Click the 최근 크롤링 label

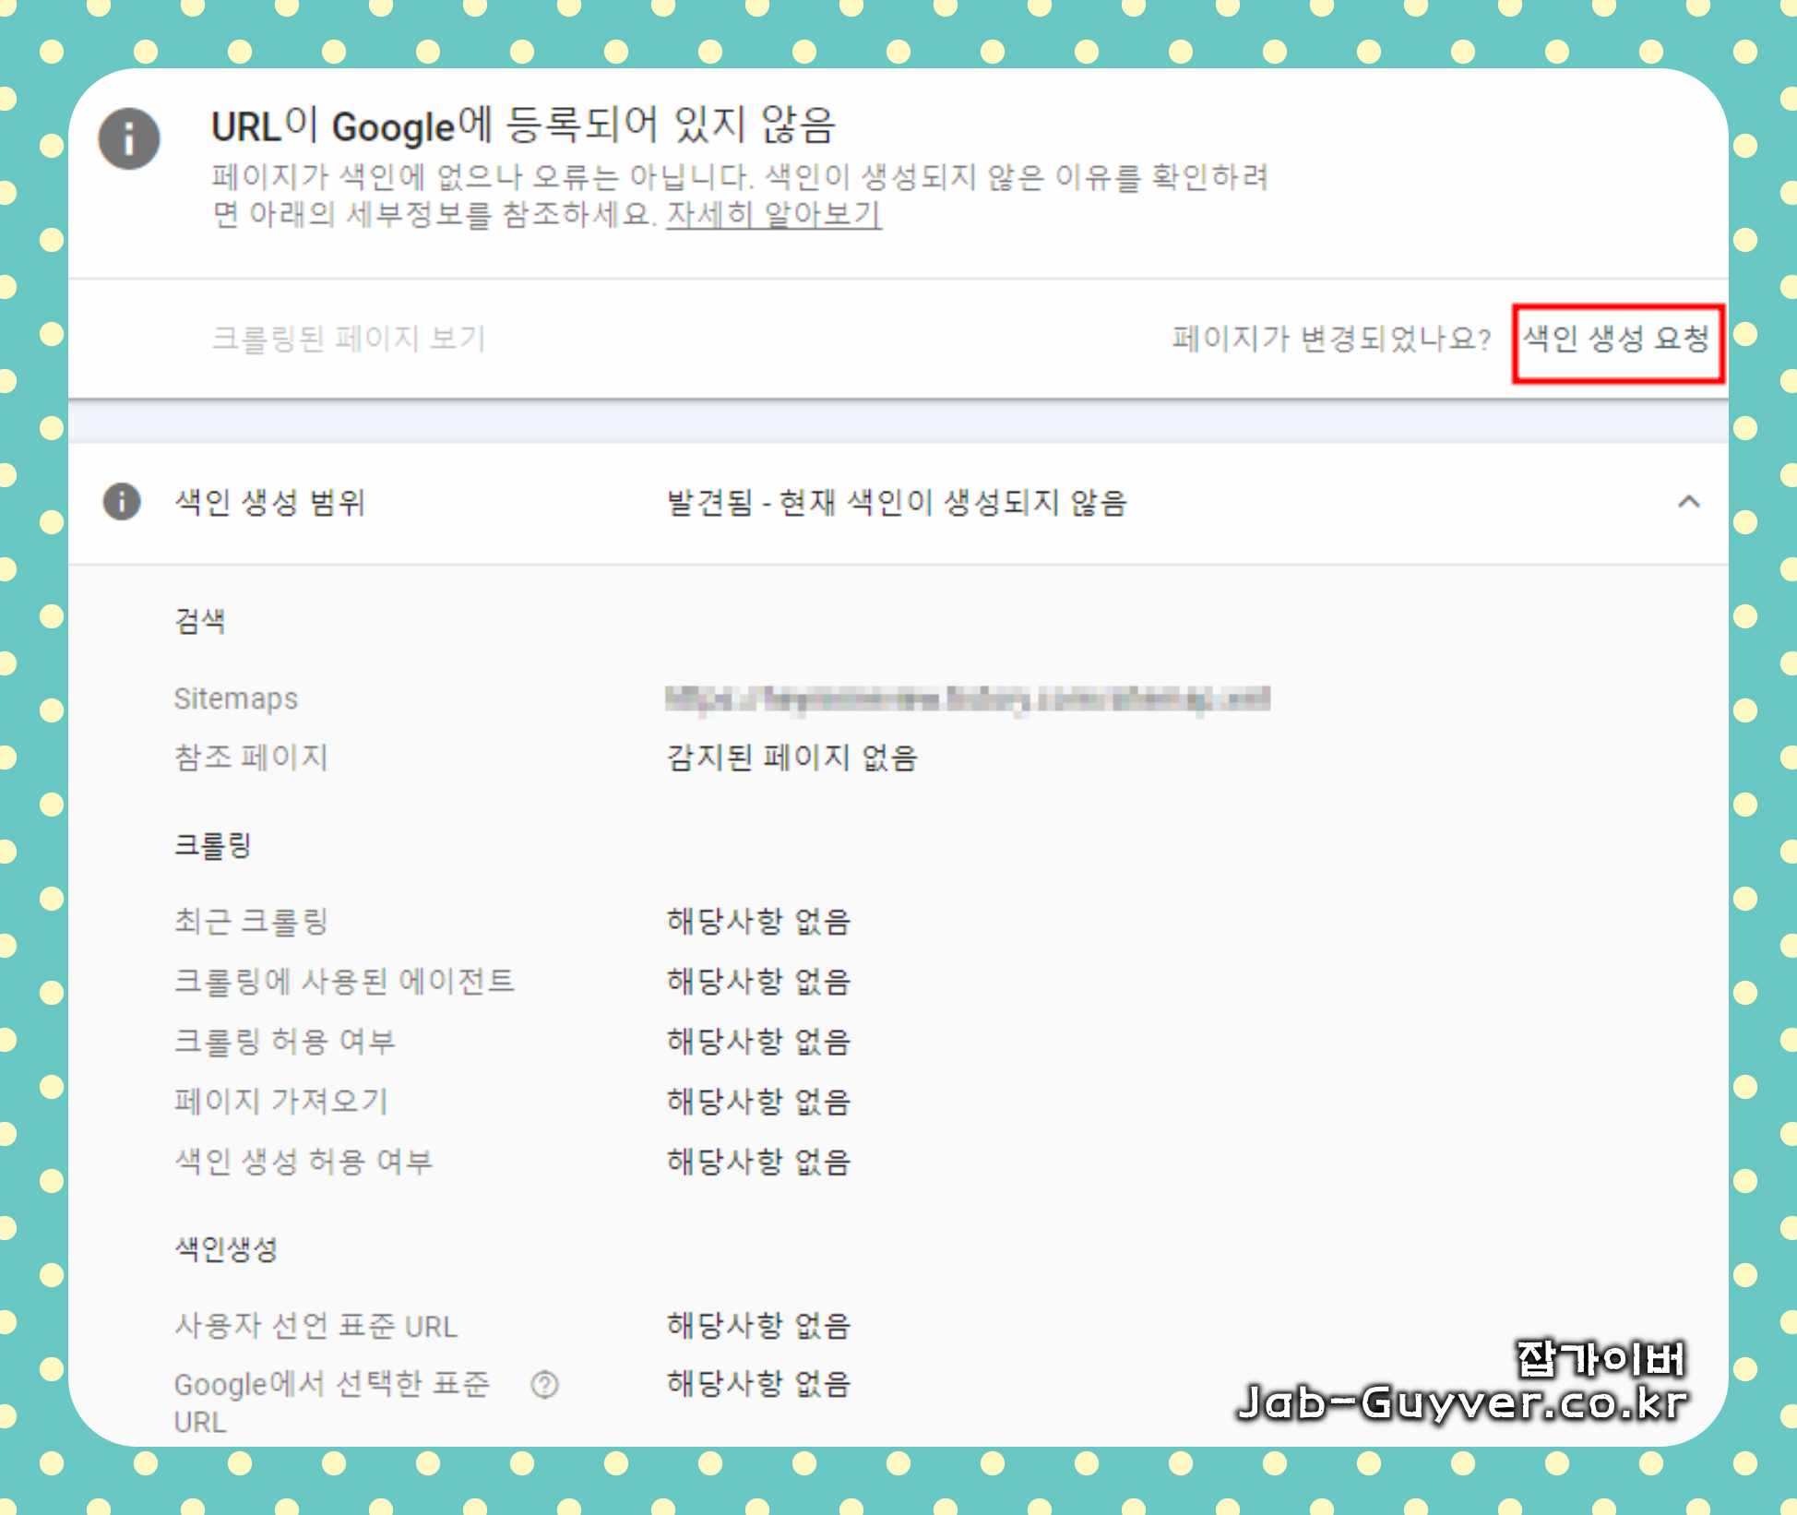click(x=251, y=921)
